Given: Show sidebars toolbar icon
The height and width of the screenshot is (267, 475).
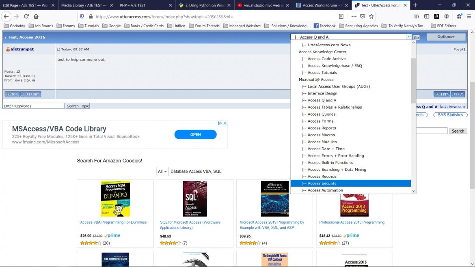Looking at the screenshot, I should tap(427, 16).
